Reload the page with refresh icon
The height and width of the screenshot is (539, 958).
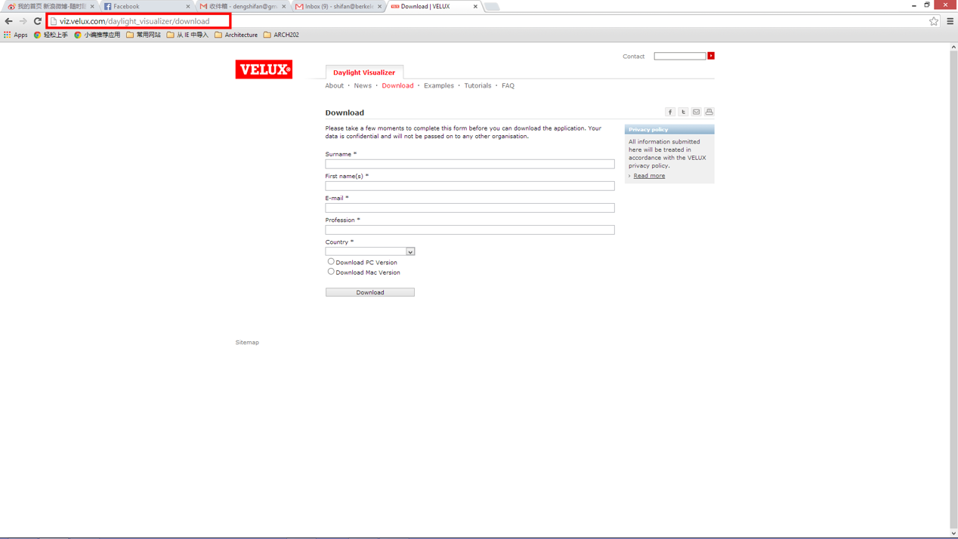(37, 21)
